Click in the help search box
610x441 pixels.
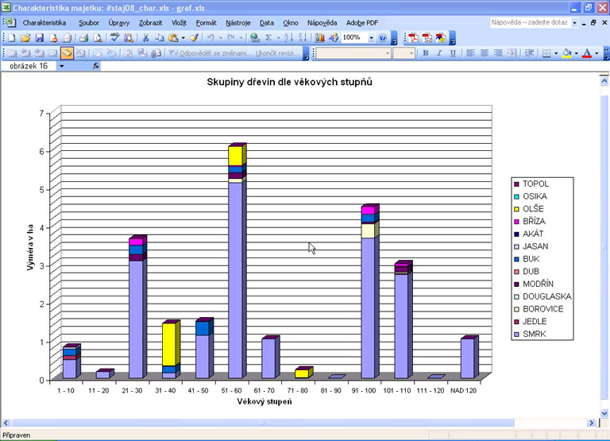528,23
